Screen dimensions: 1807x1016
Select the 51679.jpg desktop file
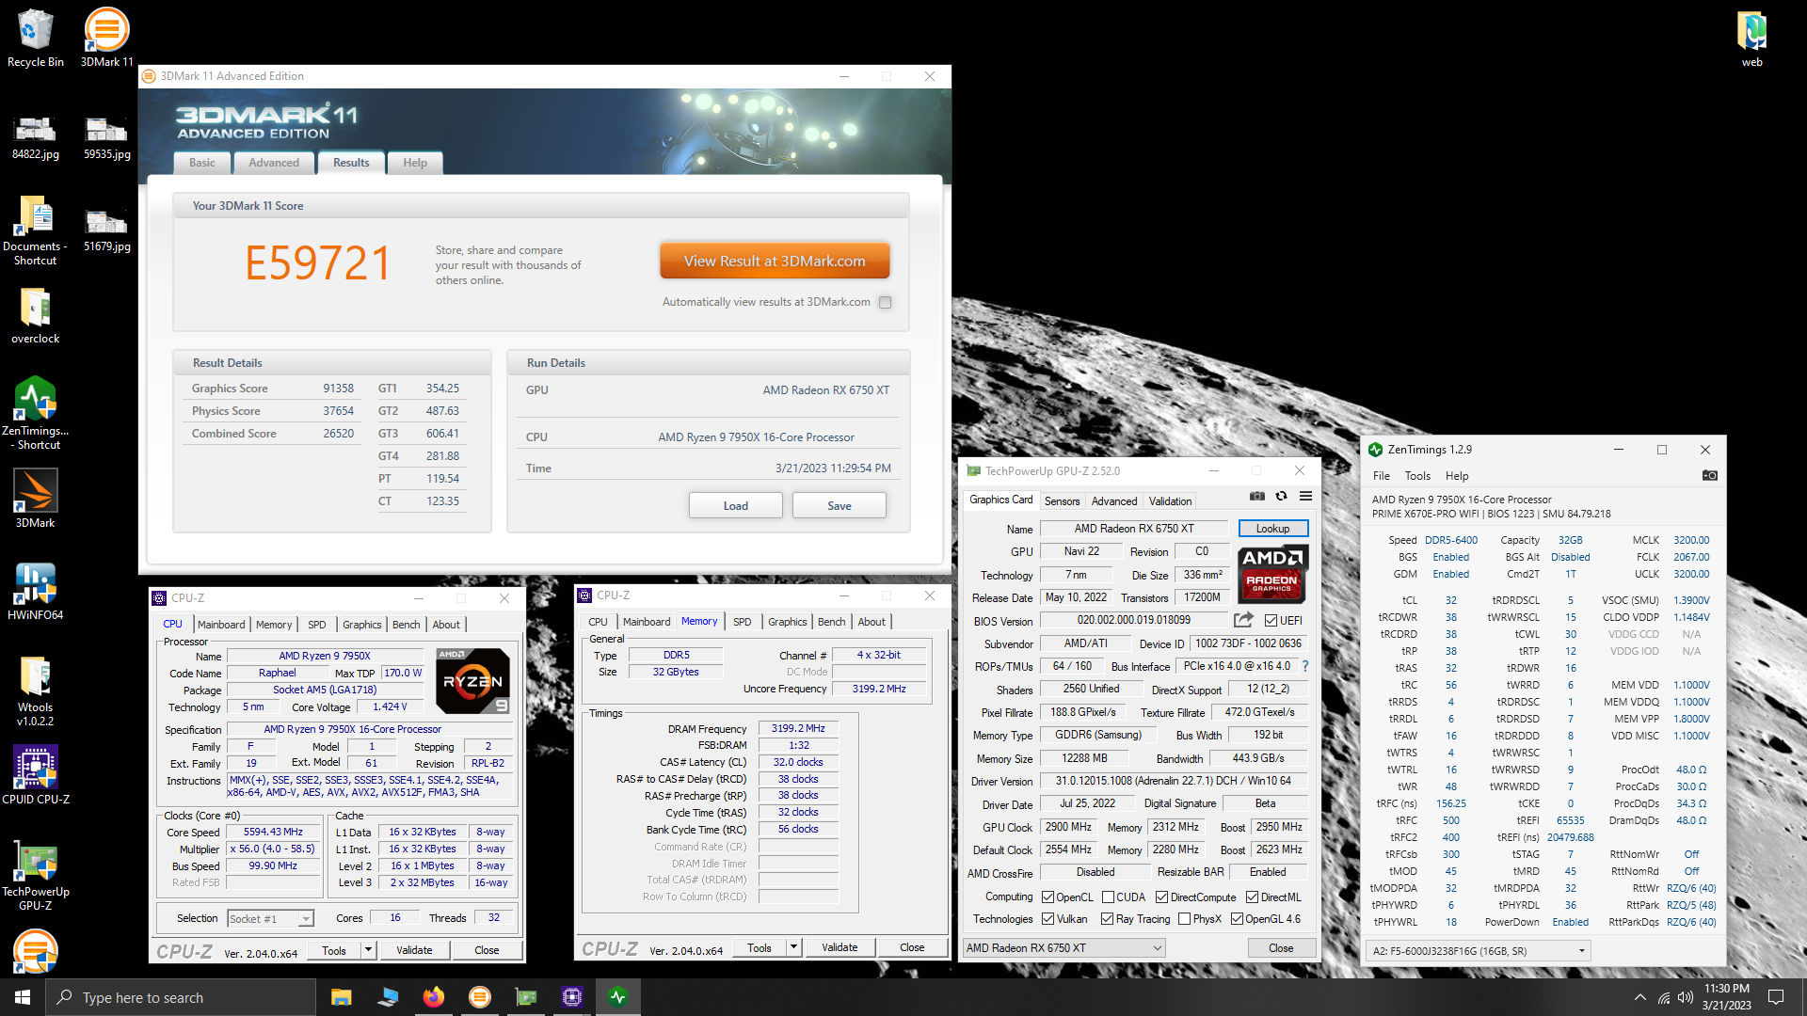106,230
